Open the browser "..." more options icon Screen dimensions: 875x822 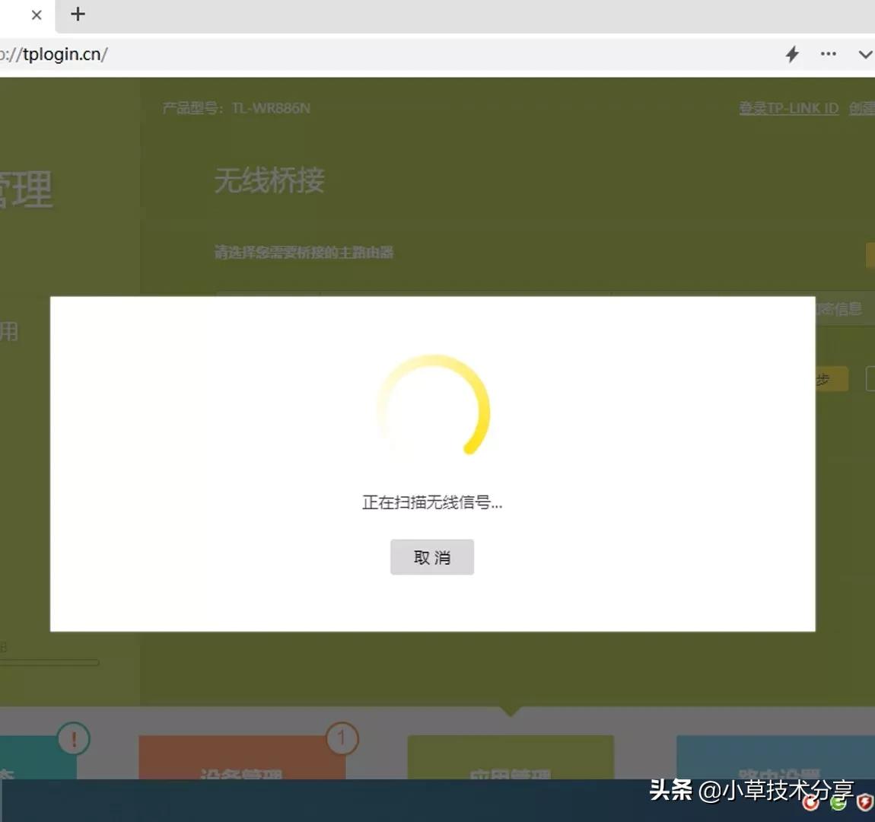[828, 54]
